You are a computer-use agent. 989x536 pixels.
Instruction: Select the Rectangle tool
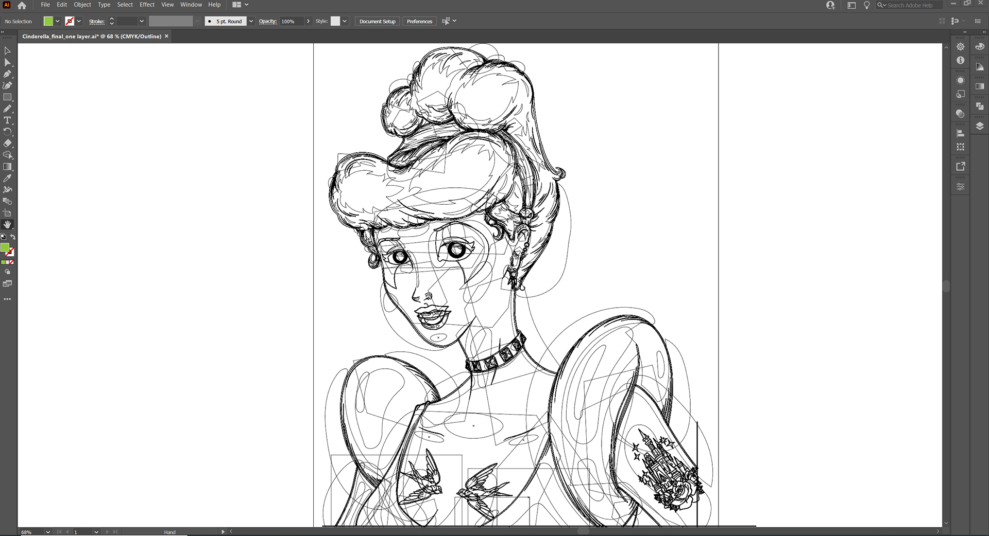7,97
